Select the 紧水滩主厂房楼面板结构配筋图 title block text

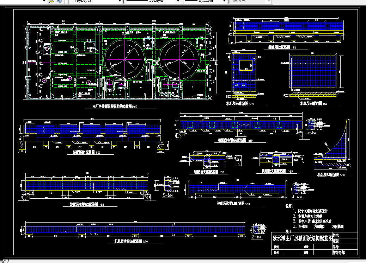(303, 238)
